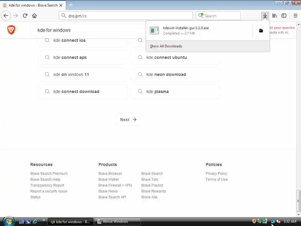
Task: Open the Library bookmarks icon
Action: click(x=275, y=16)
